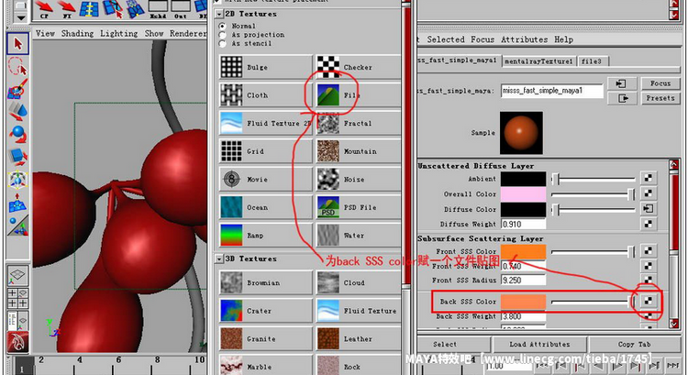Click the Diffuse Weight value field
This screenshot has height=375, width=688.
523,224
